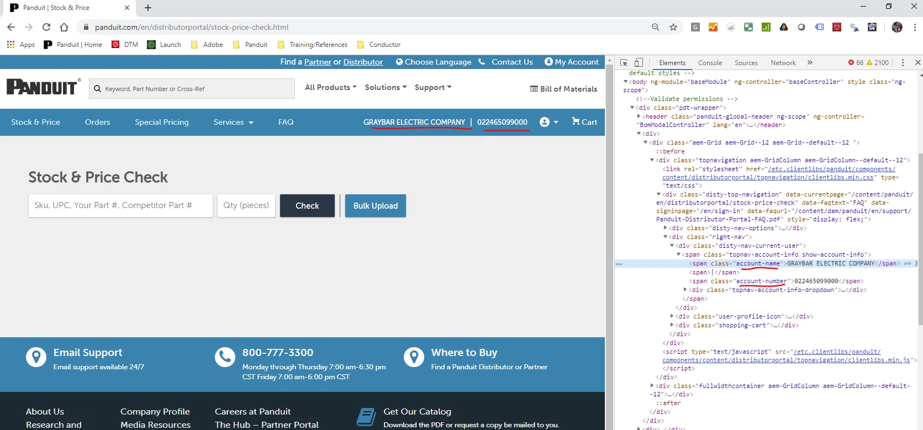This screenshot has height=430, width=923.
Task: Bookmark this page with the star icon
Action: 673,27
